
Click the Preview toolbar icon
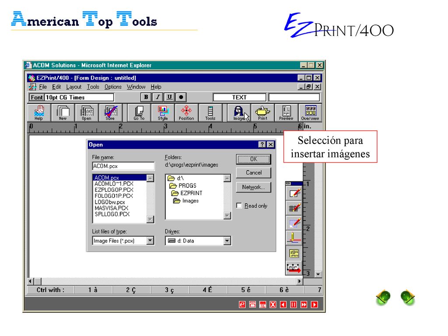(286, 112)
